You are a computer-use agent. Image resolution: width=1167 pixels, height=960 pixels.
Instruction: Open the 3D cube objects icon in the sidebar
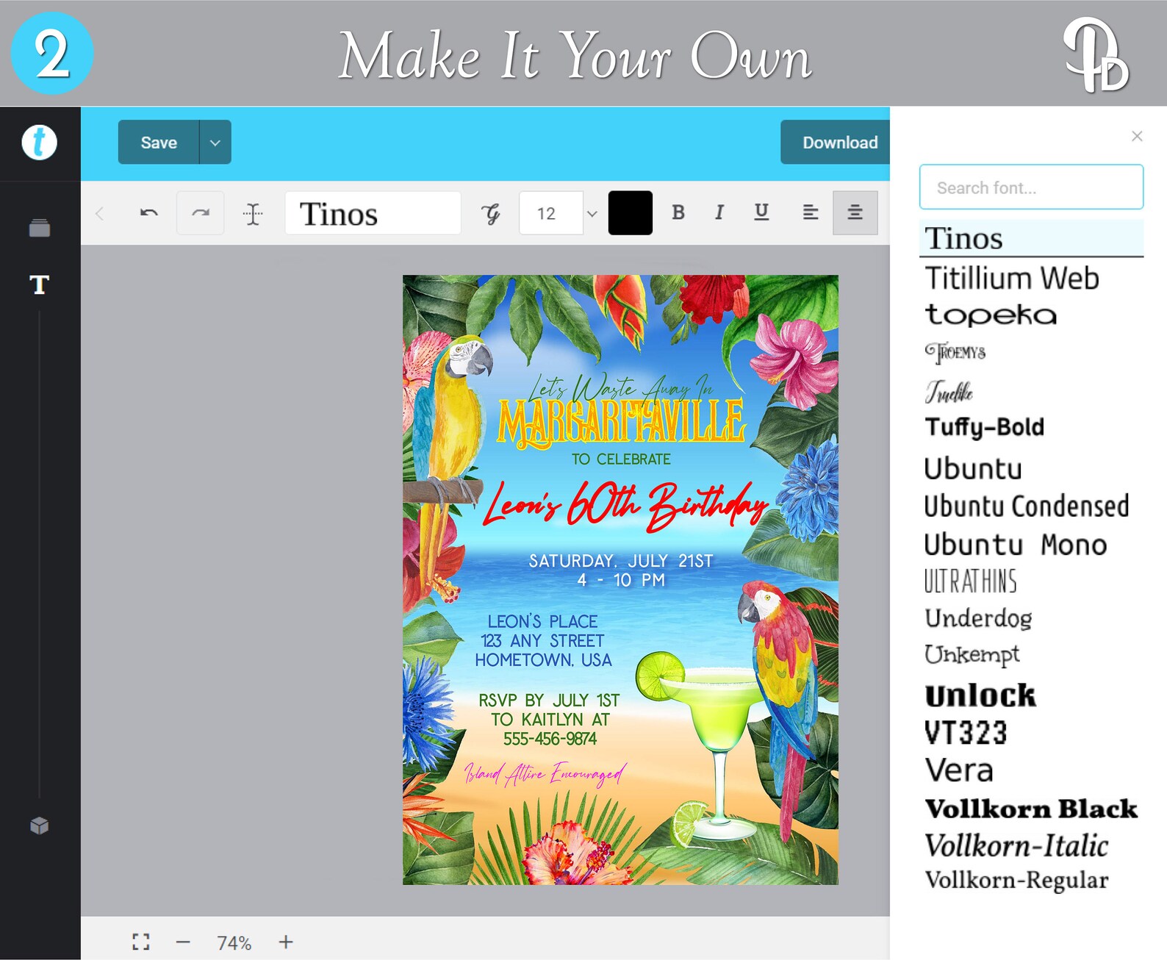coord(40,826)
